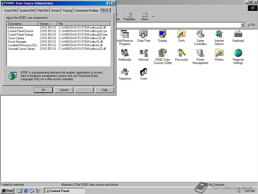258x194 pixels.
Task: Open the Connection Pooling tab
Action: click(86, 11)
